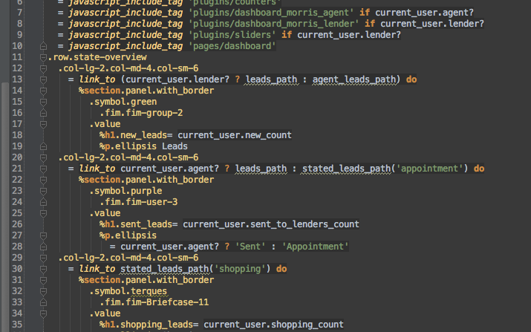Collapse the link_to block fold on line 13
The height and width of the screenshot is (332, 531).
tap(43, 80)
